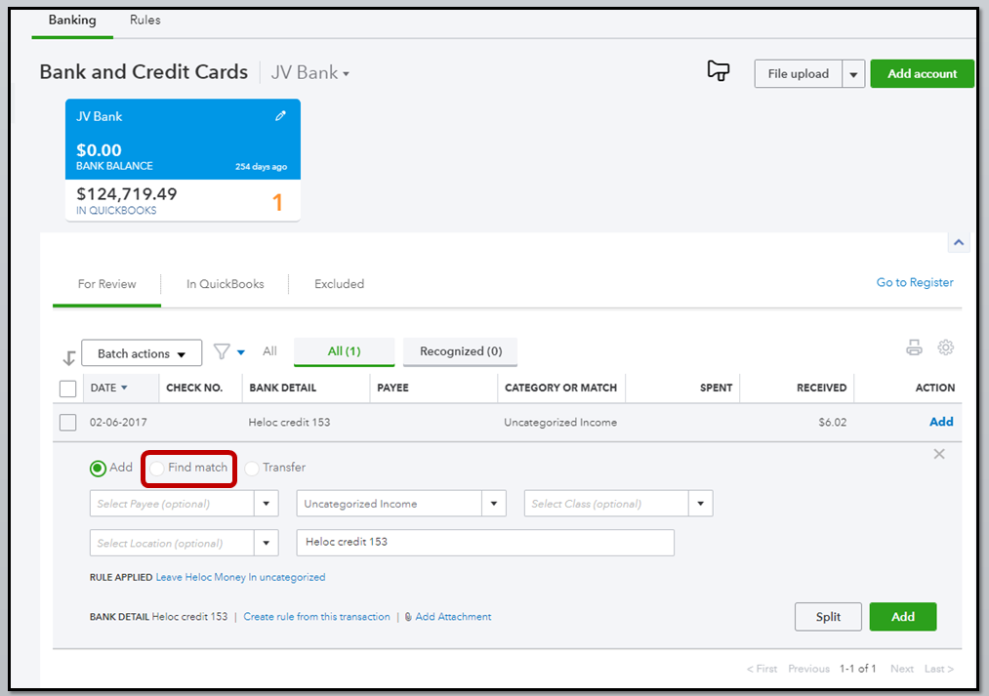Select the Transfer radio button
989x696 pixels.
pyautogui.click(x=252, y=469)
